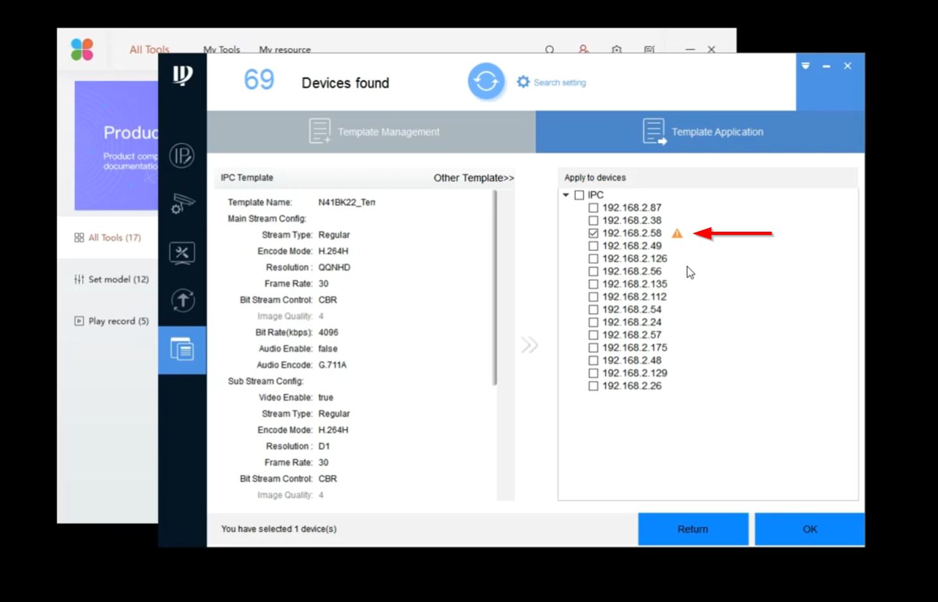Click the Template Application tab icon
This screenshot has width=938, height=602.
[655, 131]
